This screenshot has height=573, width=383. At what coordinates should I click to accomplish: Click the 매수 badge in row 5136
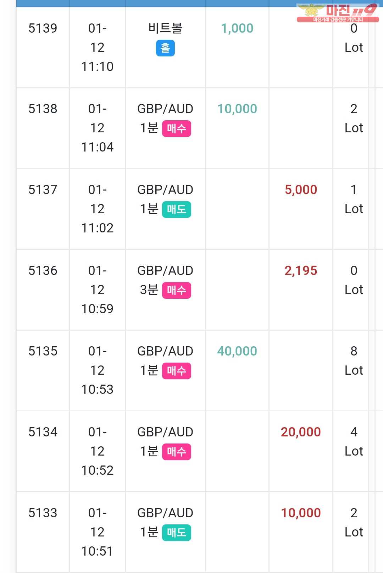pyautogui.click(x=176, y=290)
